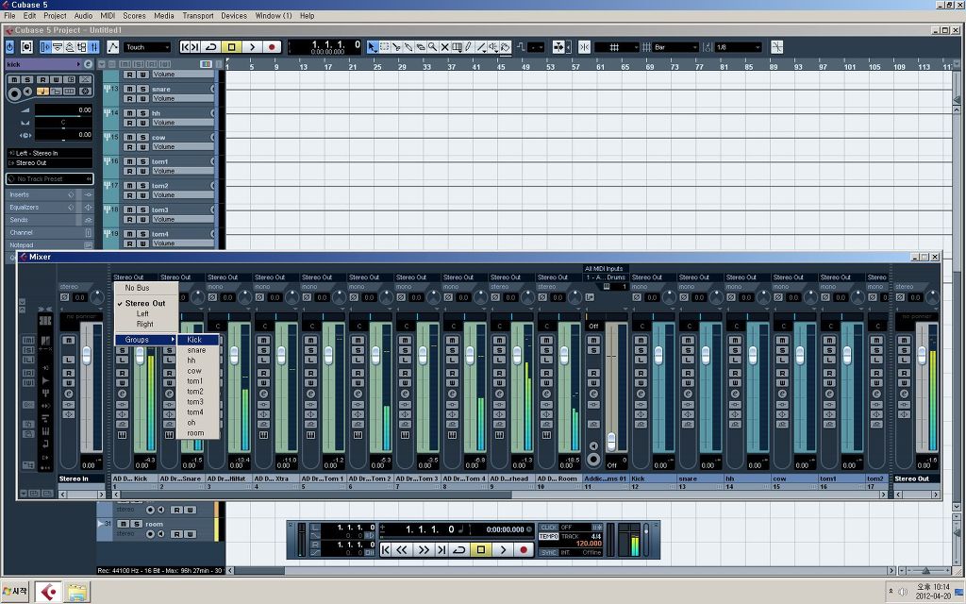
Task: Select No Bus in output routing menu
Action: 138,288
